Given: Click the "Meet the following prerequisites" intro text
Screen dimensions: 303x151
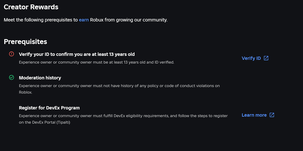Looking at the screenshot, I should pos(41,20).
